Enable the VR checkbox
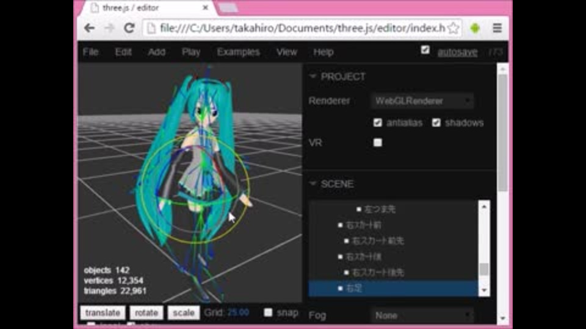586x329 pixels. pyautogui.click(x=377, y=143)
